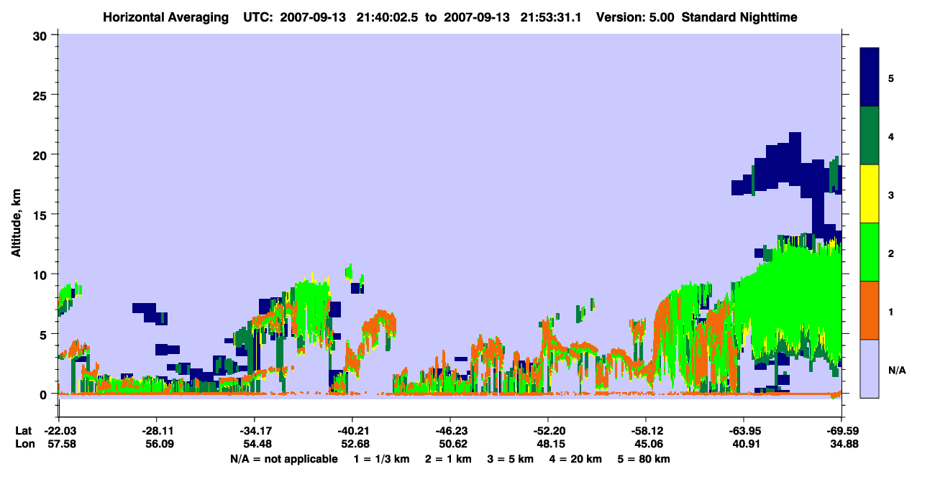The height and width of the screenshot is (479, 935).
Task: Click the longitude label 48.15
Action: pos(550,444)
